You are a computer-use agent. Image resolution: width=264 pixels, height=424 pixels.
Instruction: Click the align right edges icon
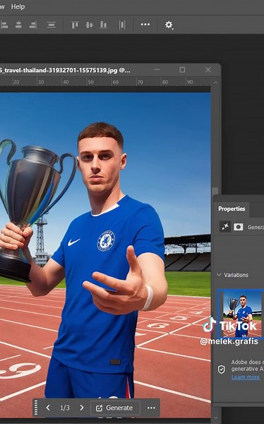[x=33, y=25]
